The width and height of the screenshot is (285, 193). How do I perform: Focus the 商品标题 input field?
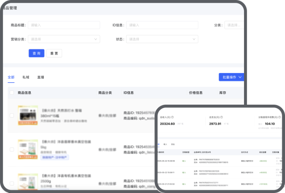[64, 25]
